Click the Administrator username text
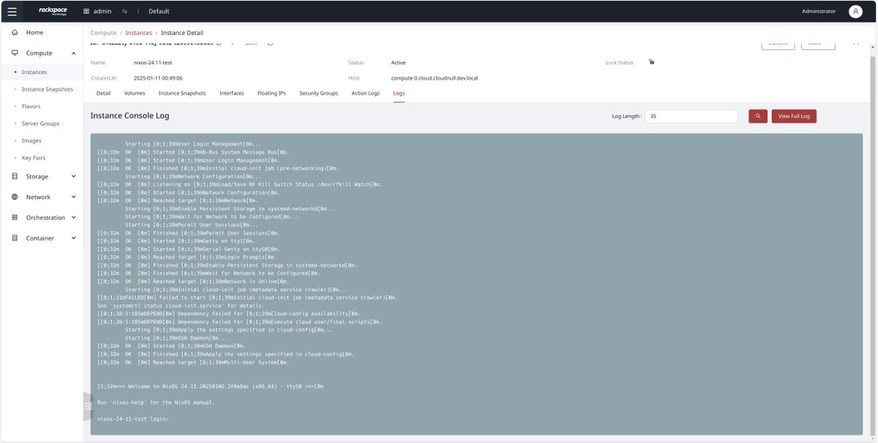The height and width of the screenshot is (443, 878). click(819, 12)
